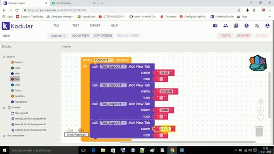Screen dimensions: 274x154
Task: Click the trash can icon
Action: tap(259, 131)
